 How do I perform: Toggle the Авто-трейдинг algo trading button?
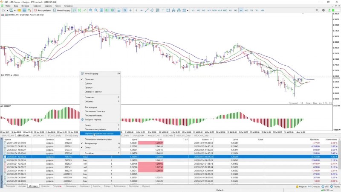pyautogui.click(x=42, y=10)
